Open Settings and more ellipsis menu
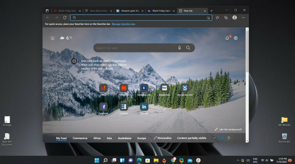The width and height of the screenshot is (295, 164). pyautogui.click(x=243, y=17)
